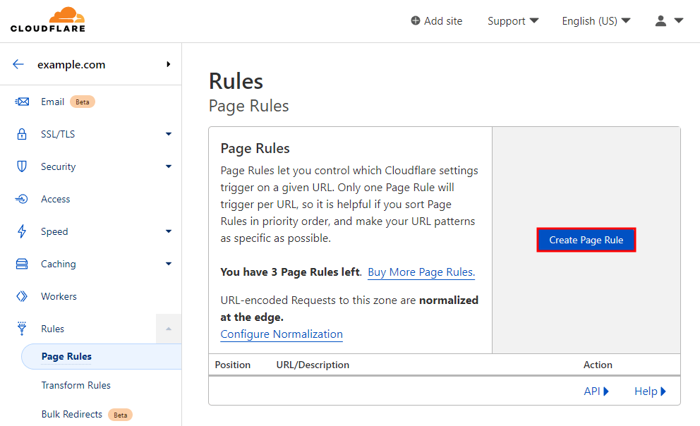
Task: Open the Buy More Page Rules link
Action: point(421,272)
